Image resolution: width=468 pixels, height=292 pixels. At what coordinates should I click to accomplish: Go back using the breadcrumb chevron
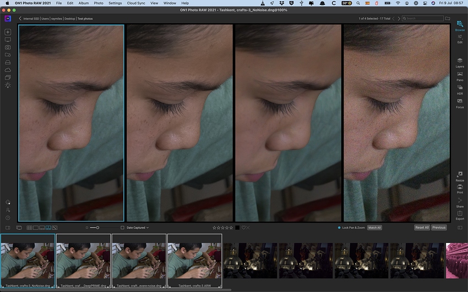[20, 19]
